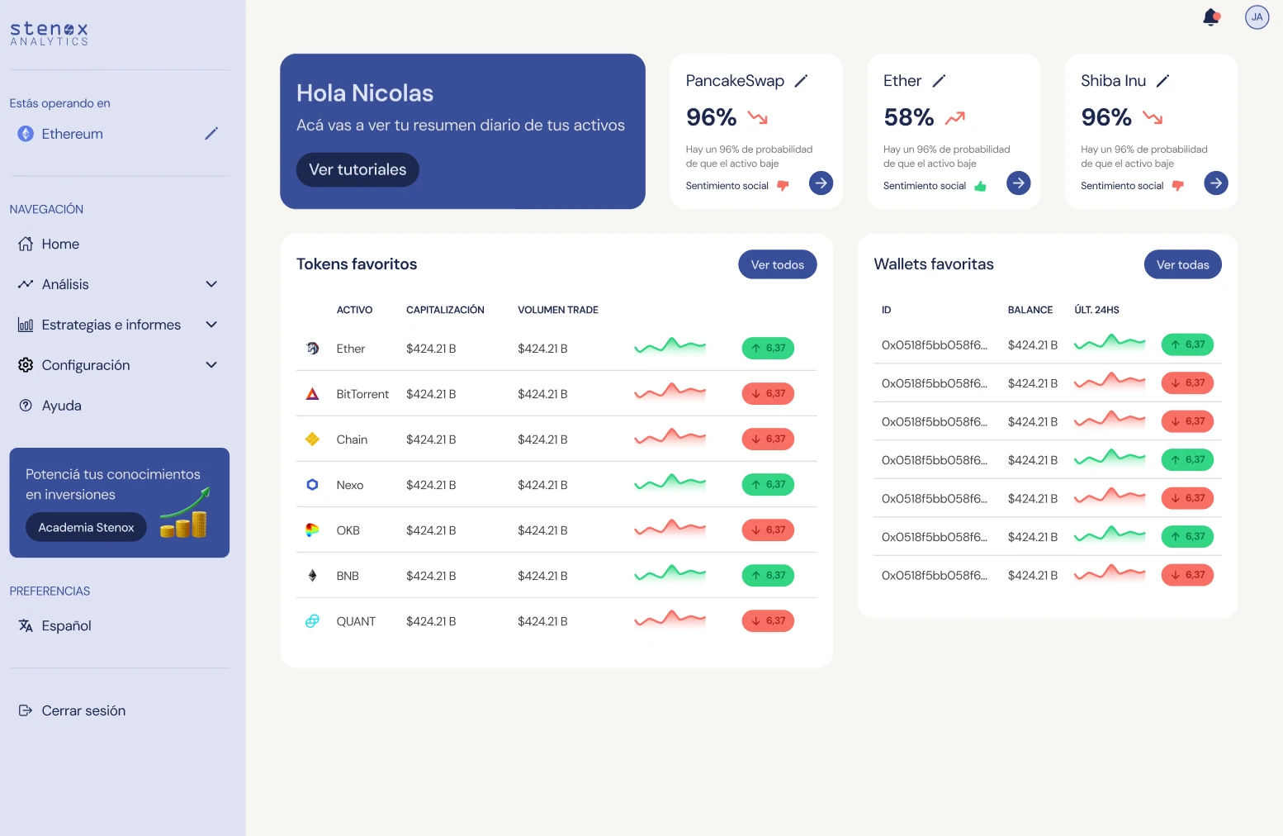Edit the Shiba Inu card with pencil icon

point(1162,81)
